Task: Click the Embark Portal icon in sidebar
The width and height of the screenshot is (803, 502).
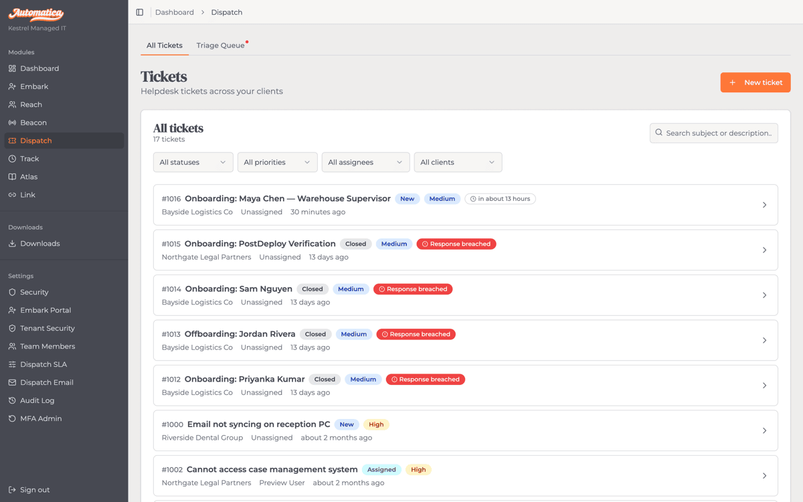Action: tap(12, 311)
